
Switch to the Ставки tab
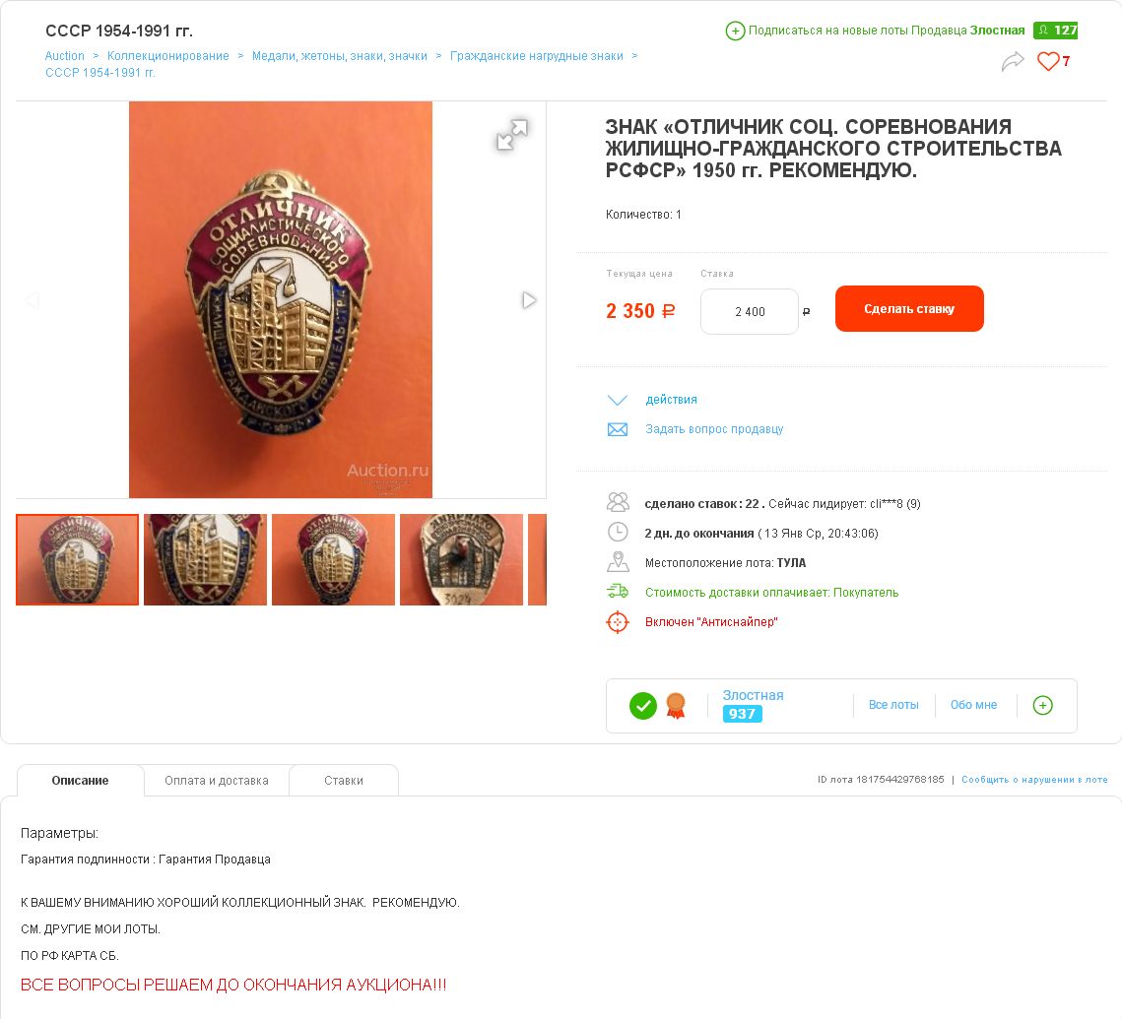(x=344, y=780)
